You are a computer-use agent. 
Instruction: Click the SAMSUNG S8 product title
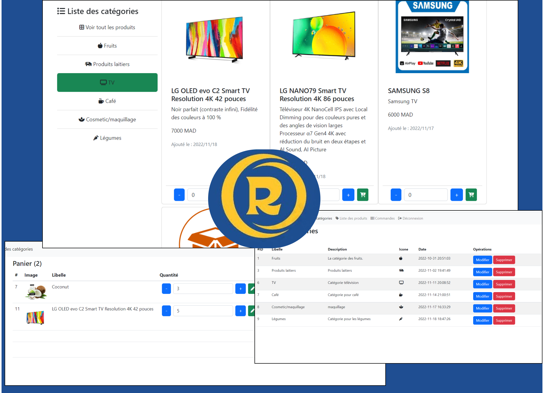coord(409,91)
